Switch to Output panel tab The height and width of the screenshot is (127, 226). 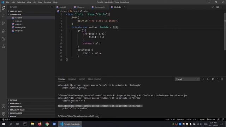(82, 79)
